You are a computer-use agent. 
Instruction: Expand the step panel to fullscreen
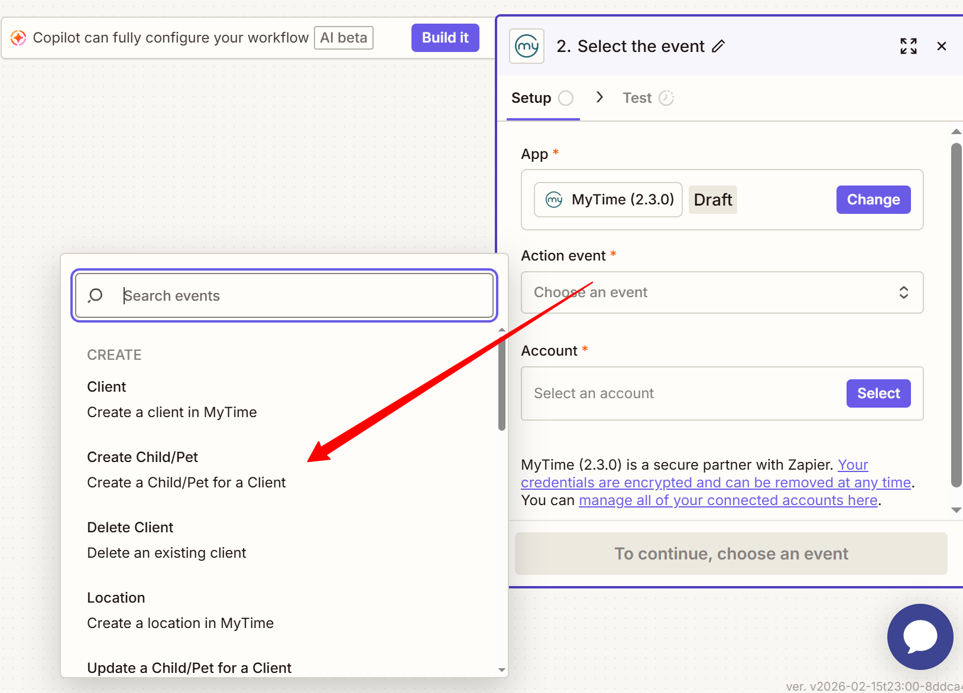tap(909, 46)
